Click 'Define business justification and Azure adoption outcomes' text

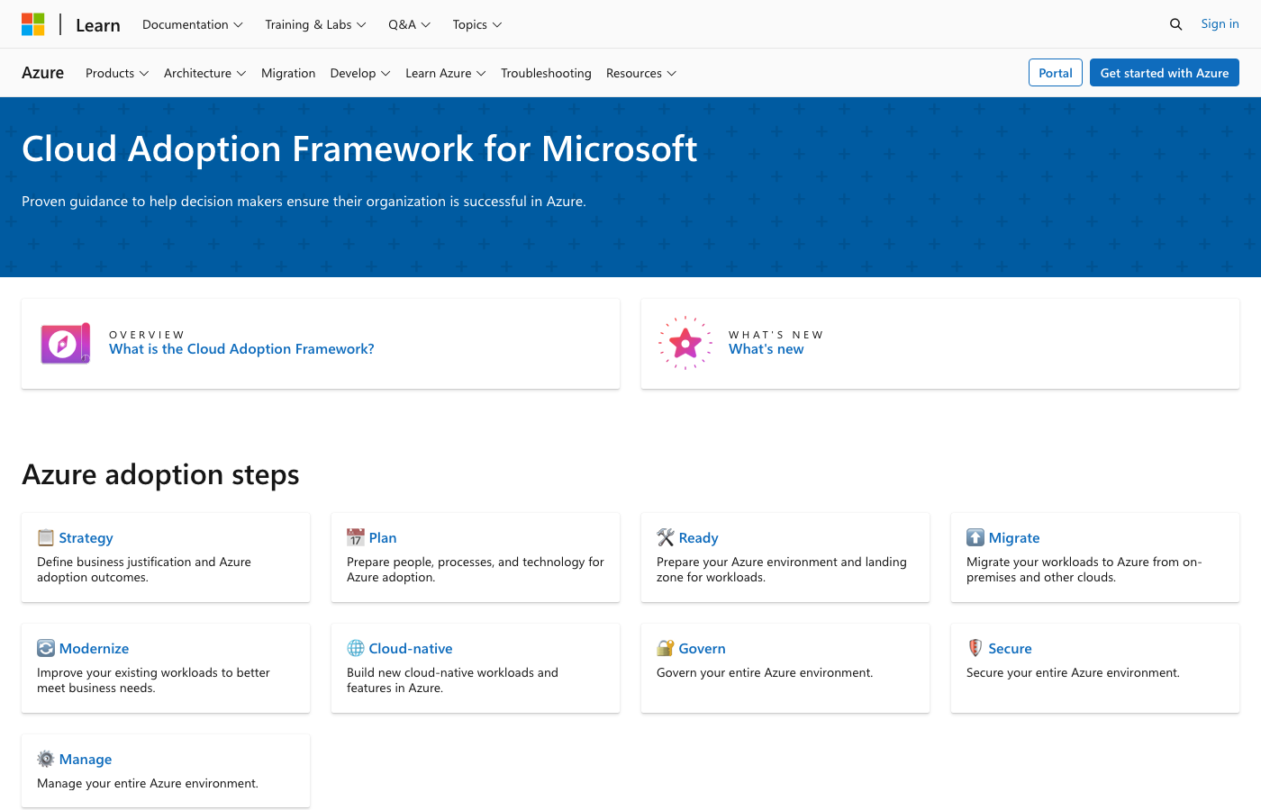coord(144,570)
